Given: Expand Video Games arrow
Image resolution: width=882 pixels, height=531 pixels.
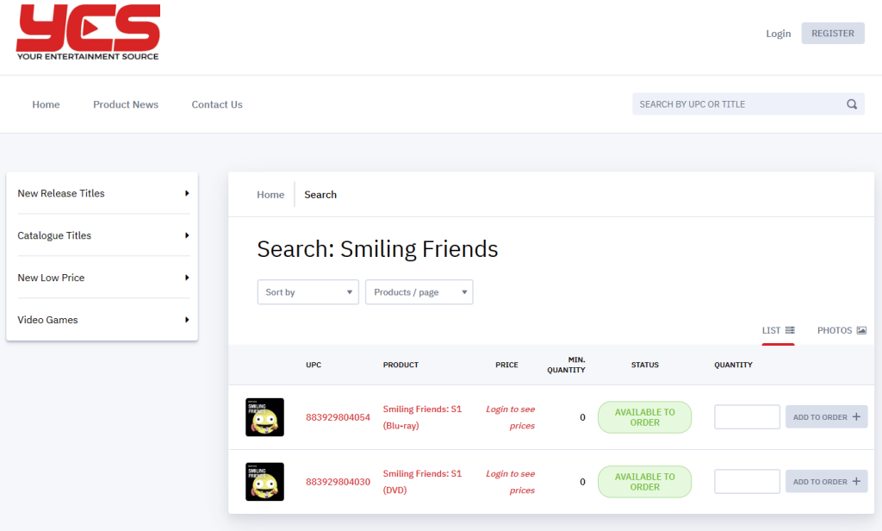Looking at the screenshot, I should click(187, 320).
